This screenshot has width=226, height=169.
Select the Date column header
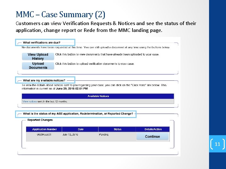point(80,129)
